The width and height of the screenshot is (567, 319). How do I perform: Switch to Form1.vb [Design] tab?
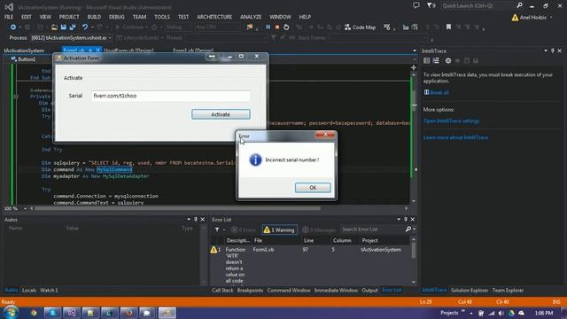(193, 51)
